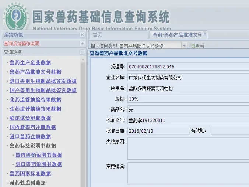
Task: Collapse the 系统功能 sidebar panel
Action: [x=82, y=35]
